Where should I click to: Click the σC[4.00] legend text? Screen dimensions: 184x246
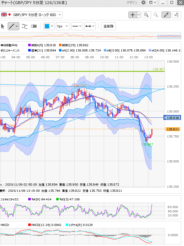pos(166,51)
